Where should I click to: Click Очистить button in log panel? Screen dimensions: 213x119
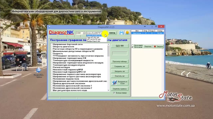(148, 46)
